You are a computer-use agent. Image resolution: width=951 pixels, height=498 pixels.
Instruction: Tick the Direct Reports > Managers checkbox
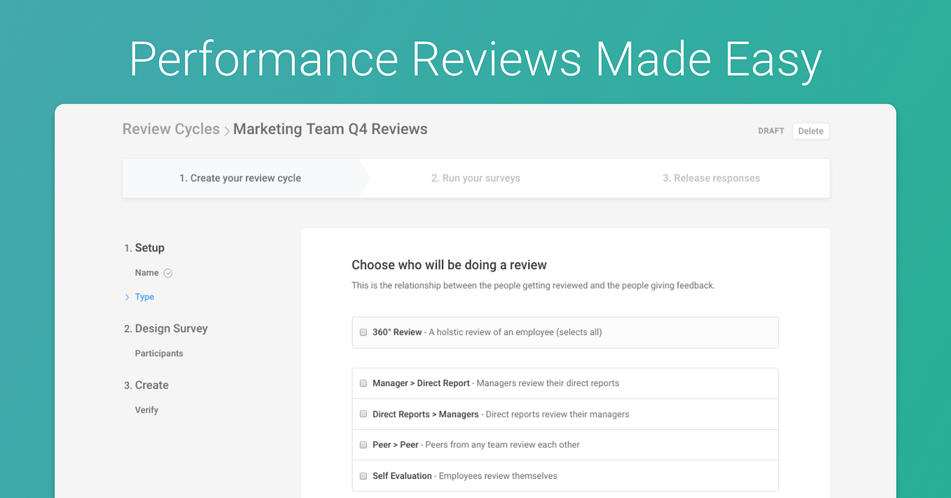(363, 414)
